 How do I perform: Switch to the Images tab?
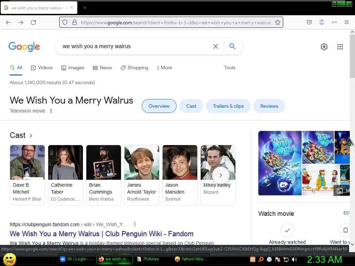[73, 68]
